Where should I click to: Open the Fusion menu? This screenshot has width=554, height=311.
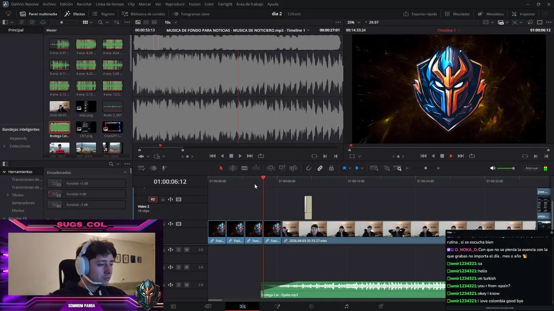195,4
